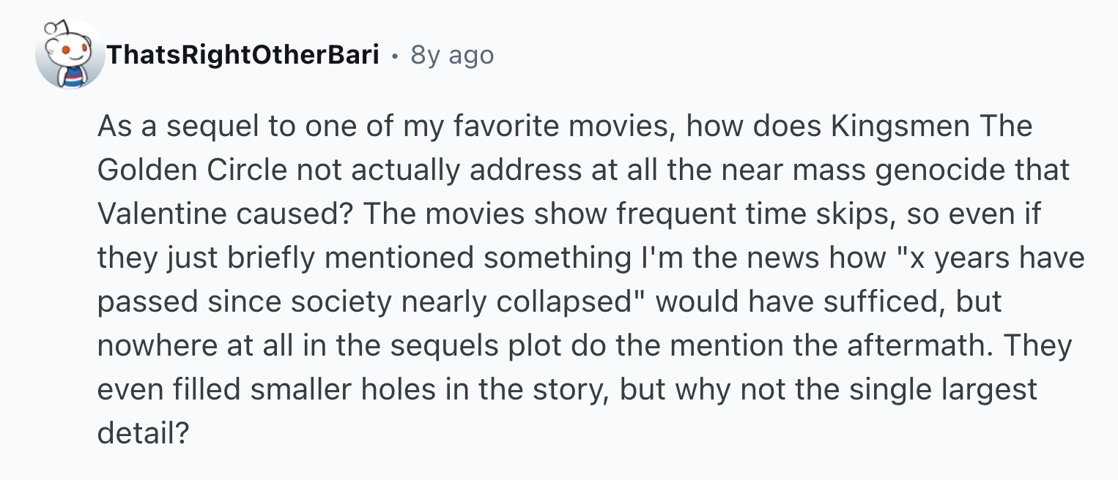Click the name Valentine in the comment
1118x480 pixels.
[x=163, y=214]
